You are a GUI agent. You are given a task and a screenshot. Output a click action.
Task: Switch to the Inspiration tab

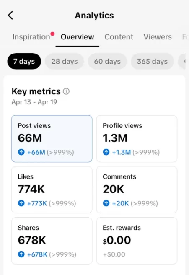pos(31,37)
